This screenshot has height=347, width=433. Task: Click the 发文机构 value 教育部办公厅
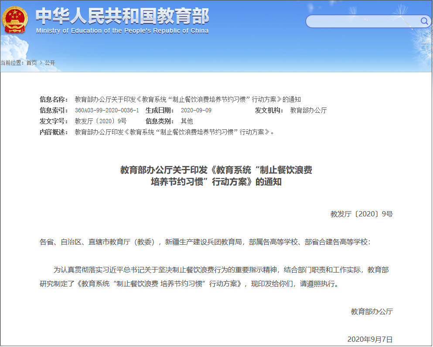308,110
